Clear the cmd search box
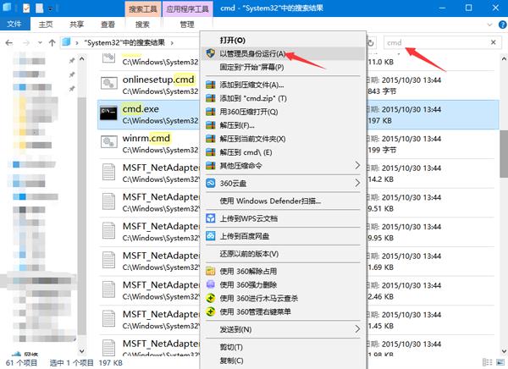 pyautogui.click(x=494, y=42)
